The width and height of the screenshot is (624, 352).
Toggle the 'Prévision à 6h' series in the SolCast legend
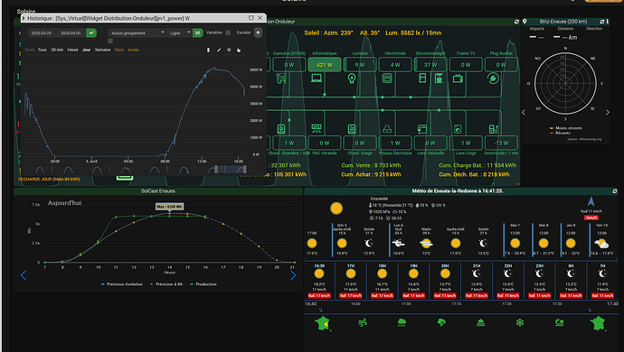coord(166,284)
